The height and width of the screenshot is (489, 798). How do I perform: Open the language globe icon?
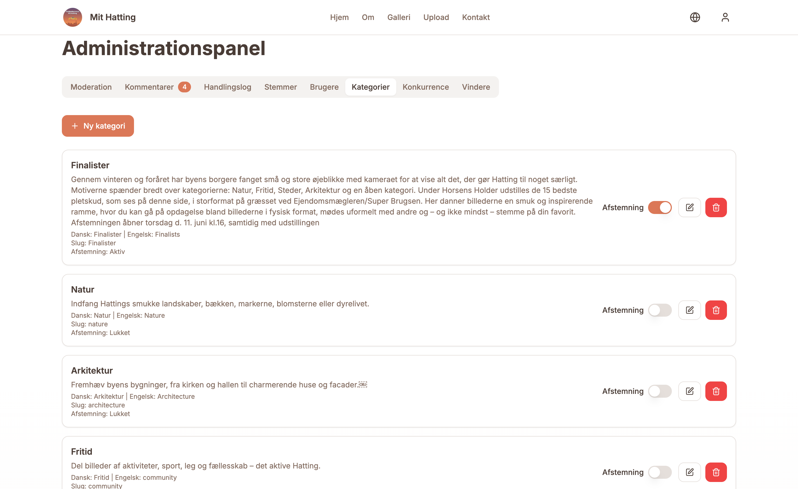(x=695, y=17)
